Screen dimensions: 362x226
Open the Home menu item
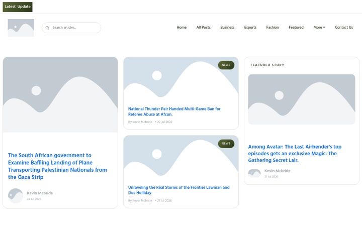tap(182, 27)
